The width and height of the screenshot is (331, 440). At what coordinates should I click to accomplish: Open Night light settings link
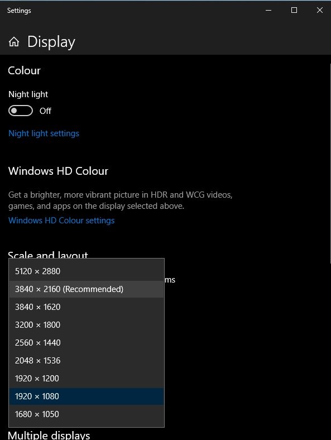pyautogui.click(x=44, y=133)
